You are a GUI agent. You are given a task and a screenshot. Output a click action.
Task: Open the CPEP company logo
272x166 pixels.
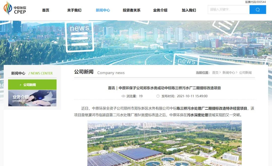[x=15, y=8]
